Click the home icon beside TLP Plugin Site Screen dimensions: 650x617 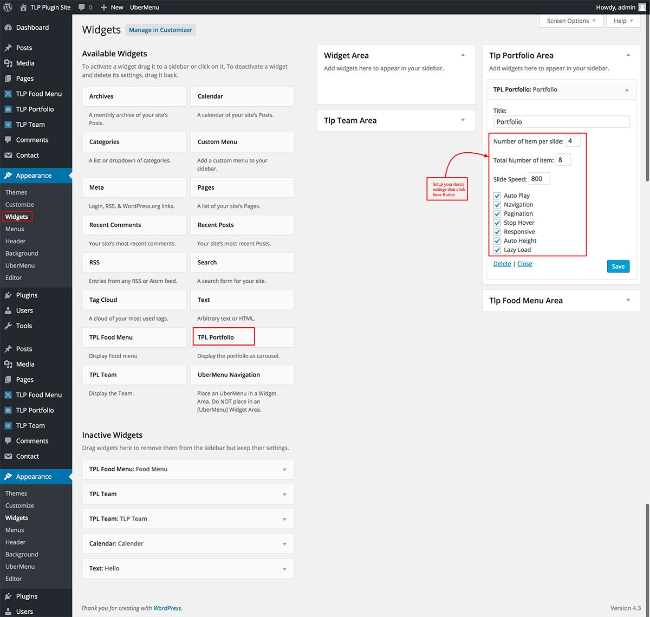[23, 7]
